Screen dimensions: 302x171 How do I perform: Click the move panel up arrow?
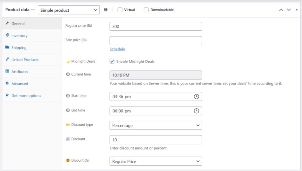[x=281, y=10]
